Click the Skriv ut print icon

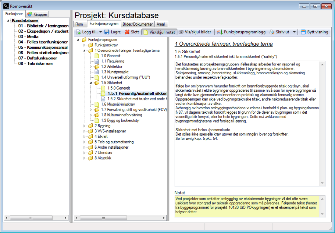click(272, 32)
